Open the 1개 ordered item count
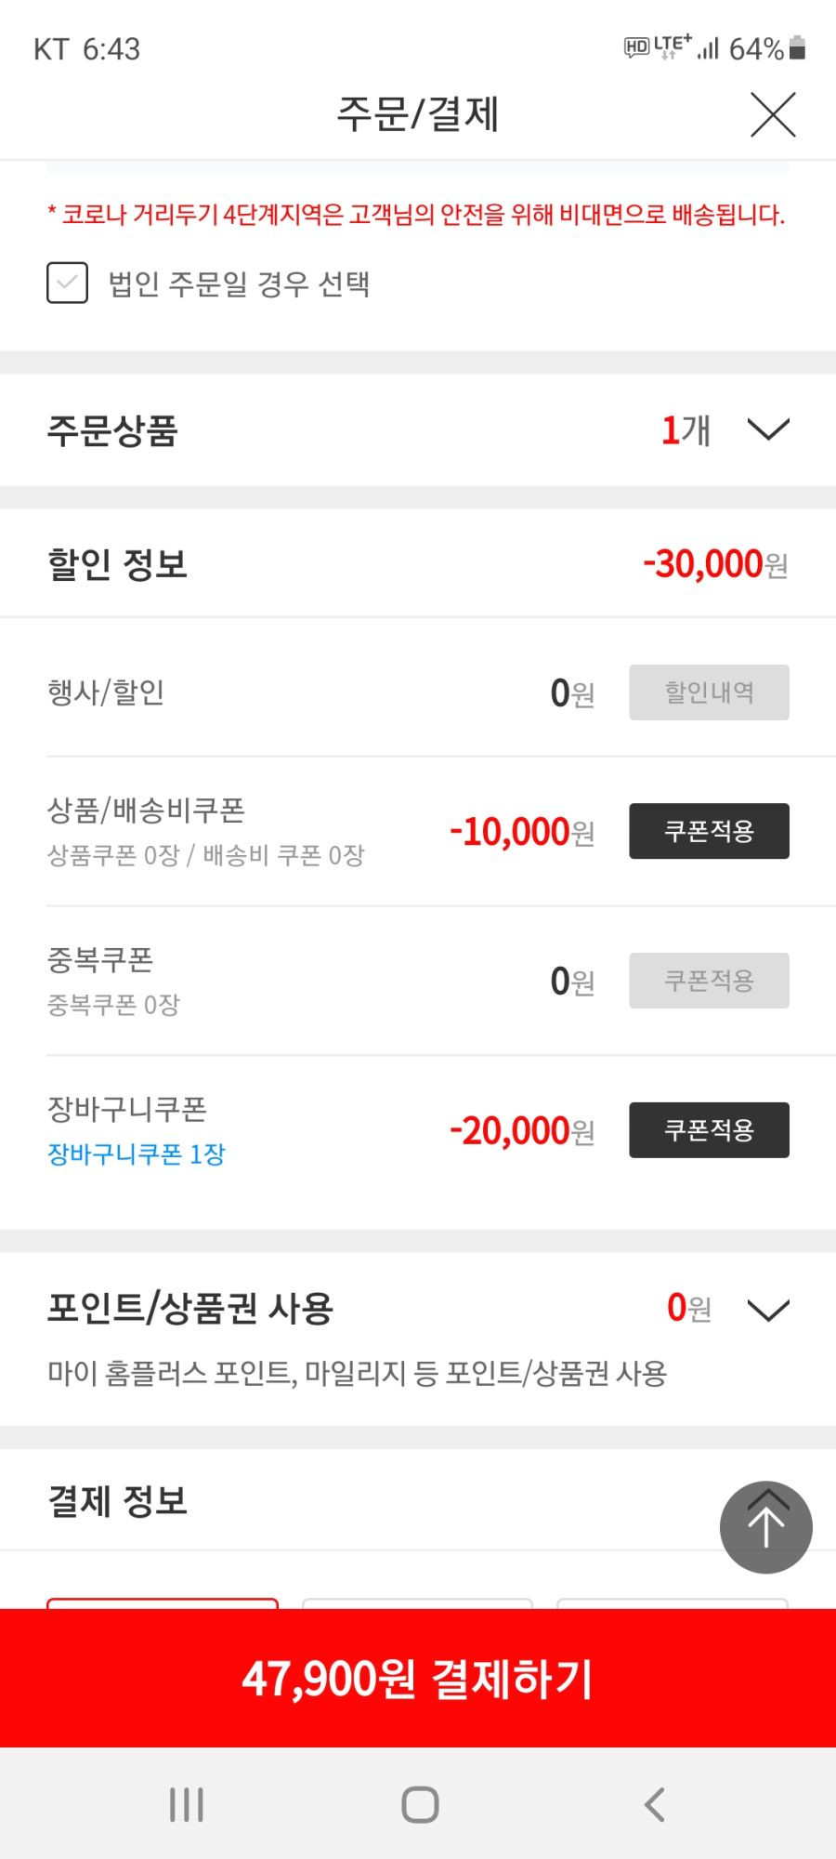Viewport: 836px width, 1859px height. pos(686,429)
